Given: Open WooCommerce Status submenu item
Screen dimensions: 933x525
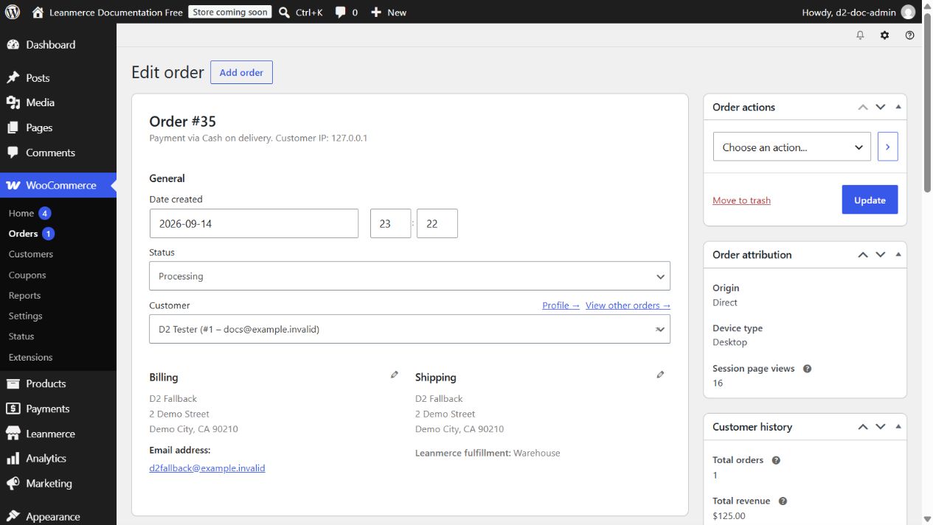Looking at the screenshot, I should click(x=21, y=336).
